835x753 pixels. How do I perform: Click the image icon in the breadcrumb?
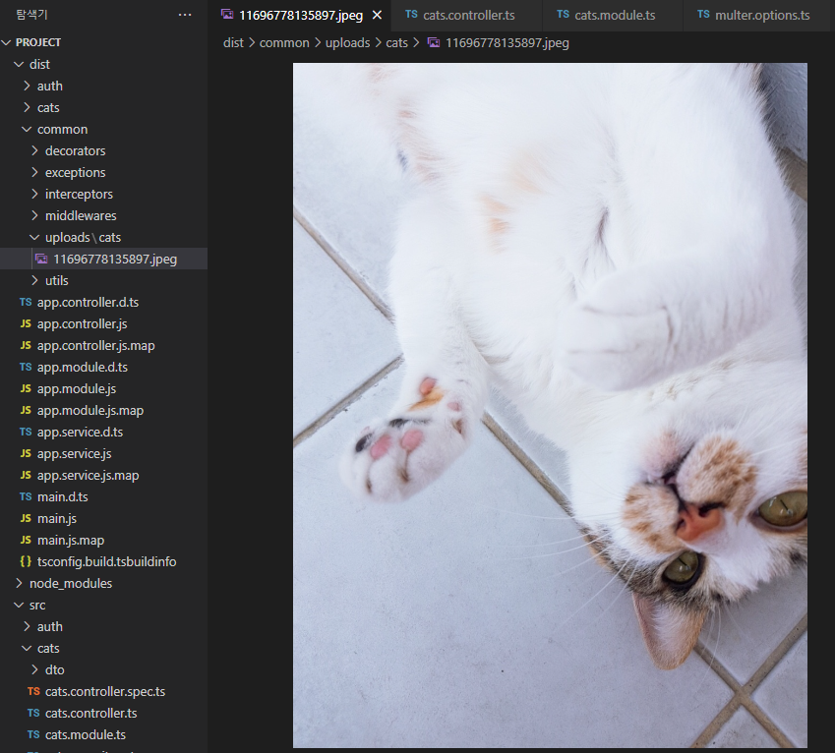434,42
